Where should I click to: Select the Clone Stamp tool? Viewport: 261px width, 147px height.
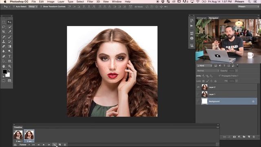(4, 42)
